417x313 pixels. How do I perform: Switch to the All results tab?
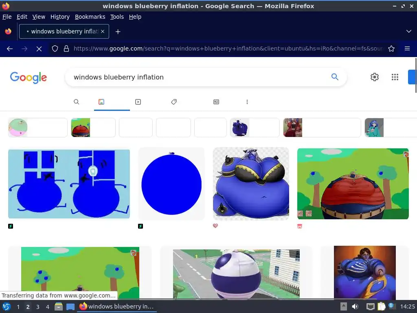coord(76,102)
